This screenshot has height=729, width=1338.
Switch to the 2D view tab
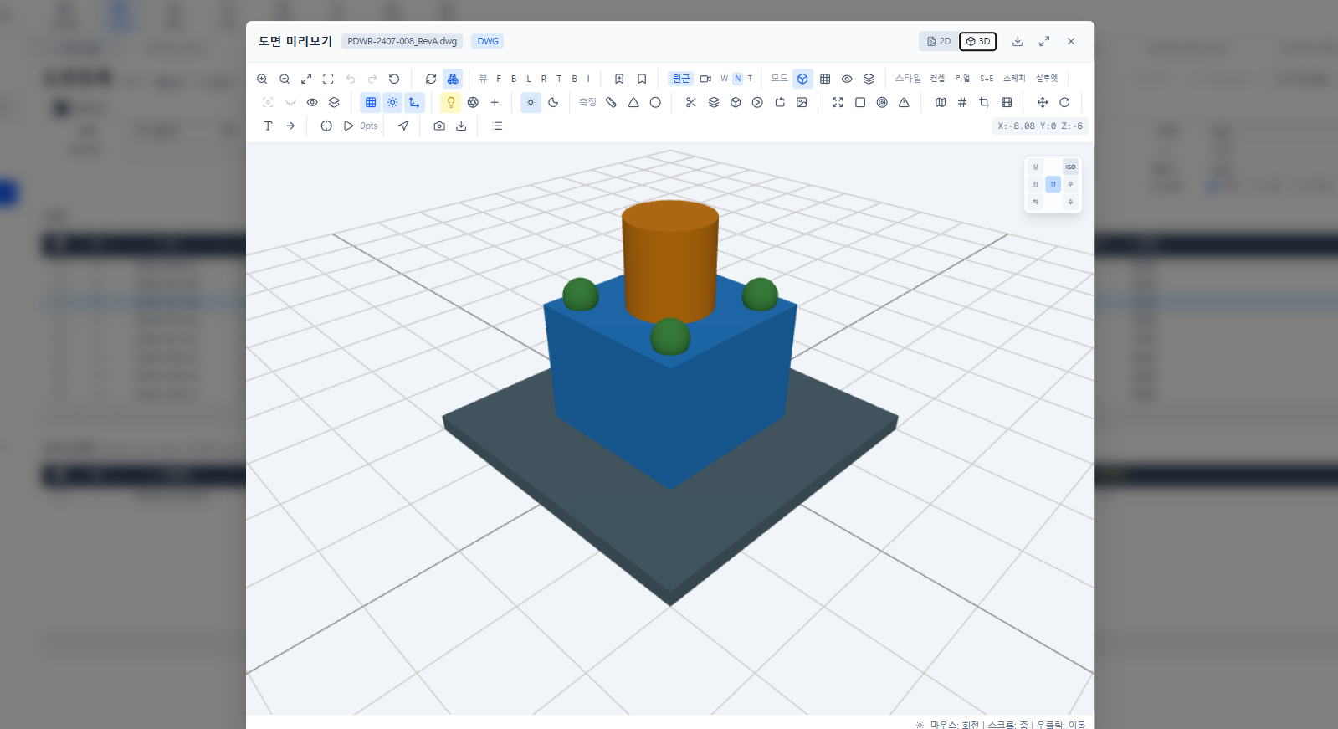click(x=939, y=41)
